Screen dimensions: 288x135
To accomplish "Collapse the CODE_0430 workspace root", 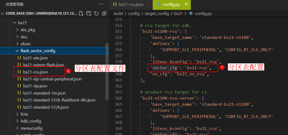I will point(3,13).
